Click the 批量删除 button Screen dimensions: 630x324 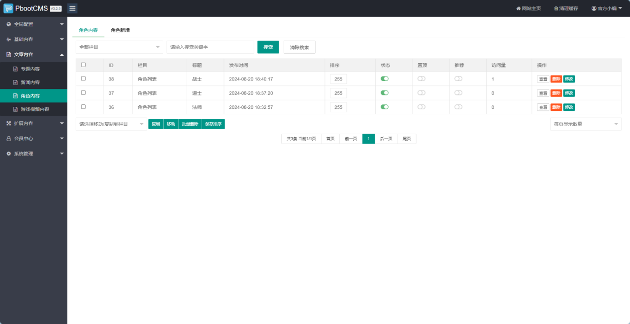point(190,124)
